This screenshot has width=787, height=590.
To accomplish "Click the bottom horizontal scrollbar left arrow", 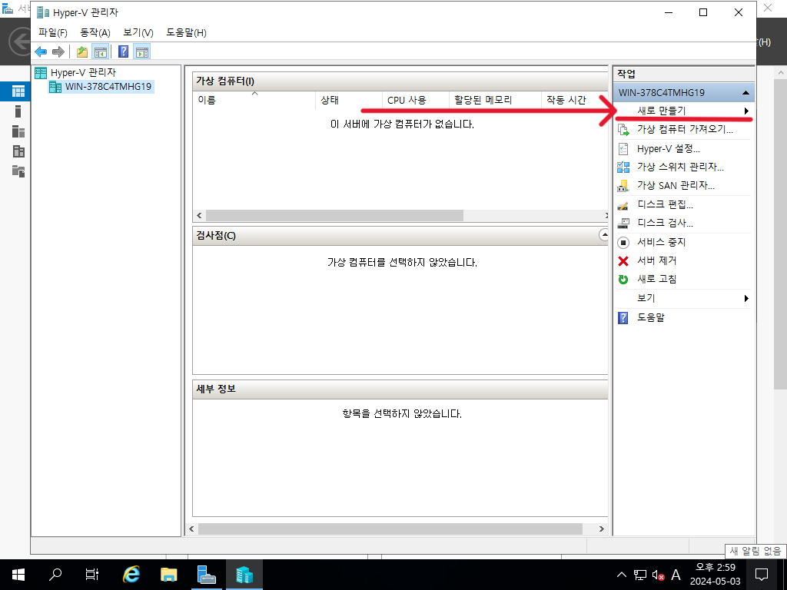I will pyautogui.click(x=191, y=529).
